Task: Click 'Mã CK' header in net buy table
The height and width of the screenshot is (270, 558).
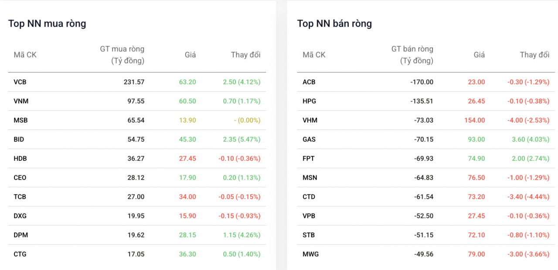Action: [x=25, y=55]
